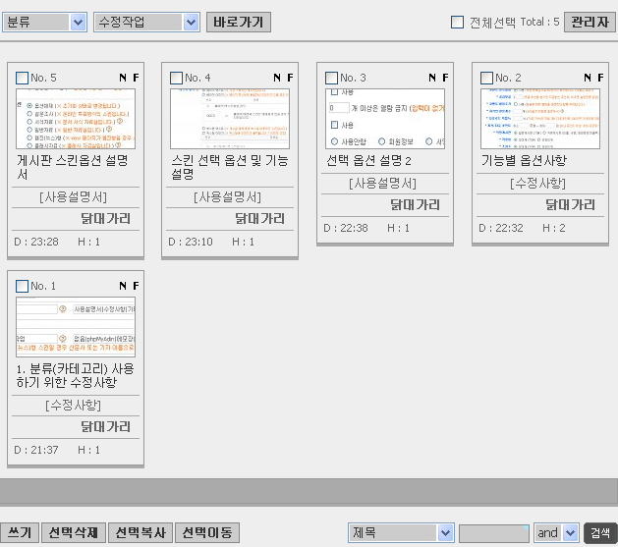Open the [사용설명서] category of post No. 4
This screenshot has width=618, height=547.
point(230,197)
